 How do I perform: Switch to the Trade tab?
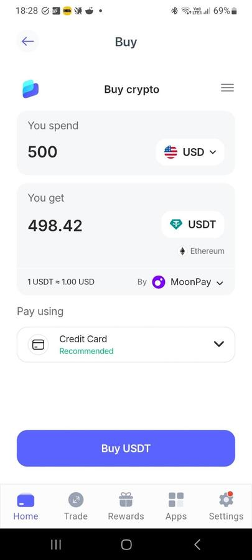[76, 506]
